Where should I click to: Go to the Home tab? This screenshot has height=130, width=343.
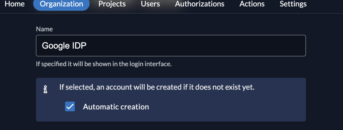(x=15, y=4)
